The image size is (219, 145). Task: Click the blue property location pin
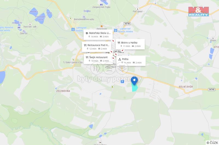(134, 81)
